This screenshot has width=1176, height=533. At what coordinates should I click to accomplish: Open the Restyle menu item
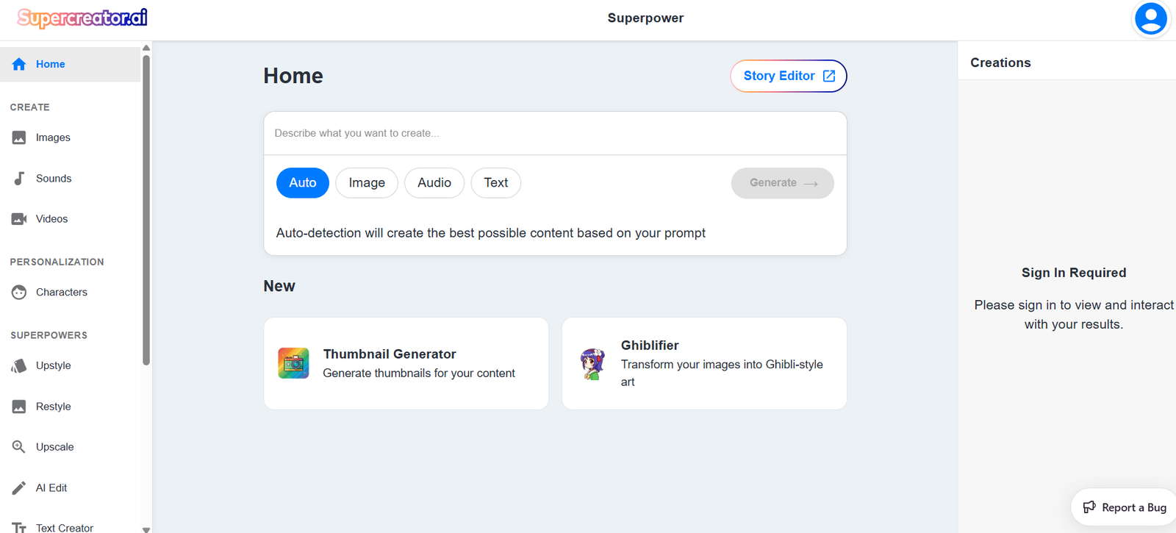click(x=54, y=407)
